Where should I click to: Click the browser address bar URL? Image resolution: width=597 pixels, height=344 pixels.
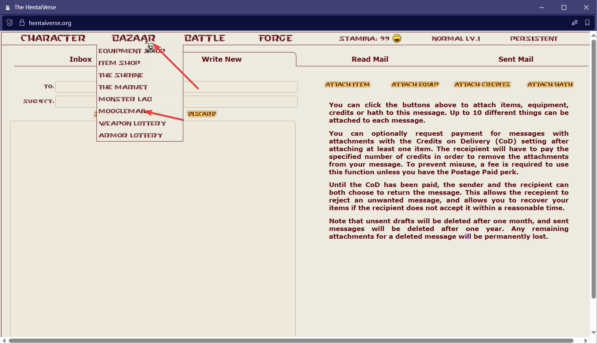point(50,23)
